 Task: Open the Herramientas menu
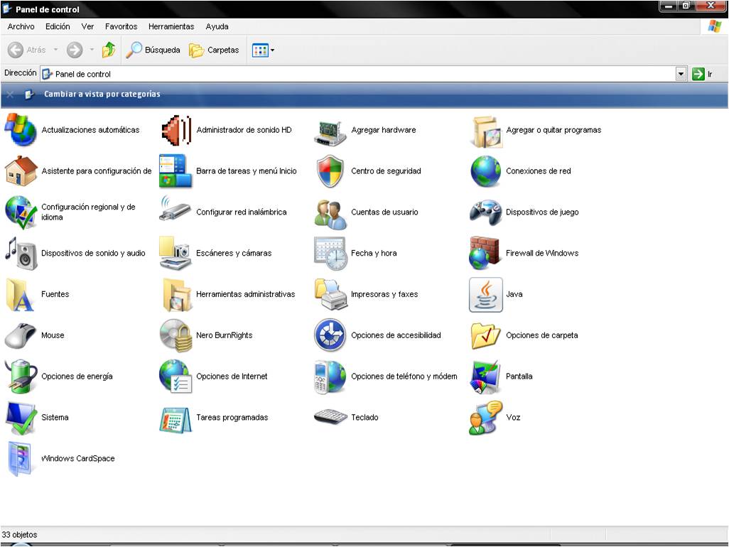(171, 26)
